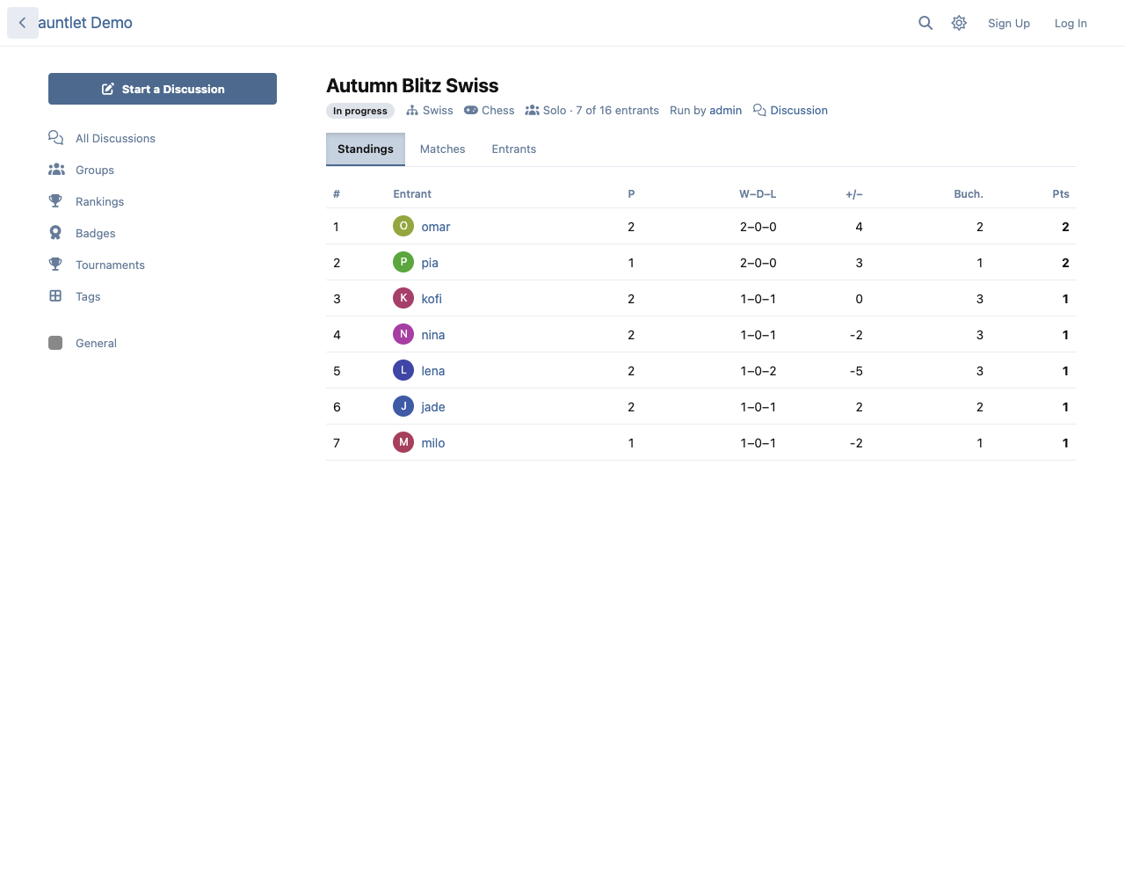Start a Discussion
Viewport: 1125px width, 879px height.
(x=163, y=89)
